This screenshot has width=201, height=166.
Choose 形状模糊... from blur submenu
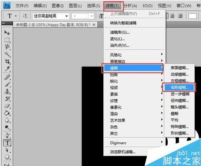tap(179, 133)
